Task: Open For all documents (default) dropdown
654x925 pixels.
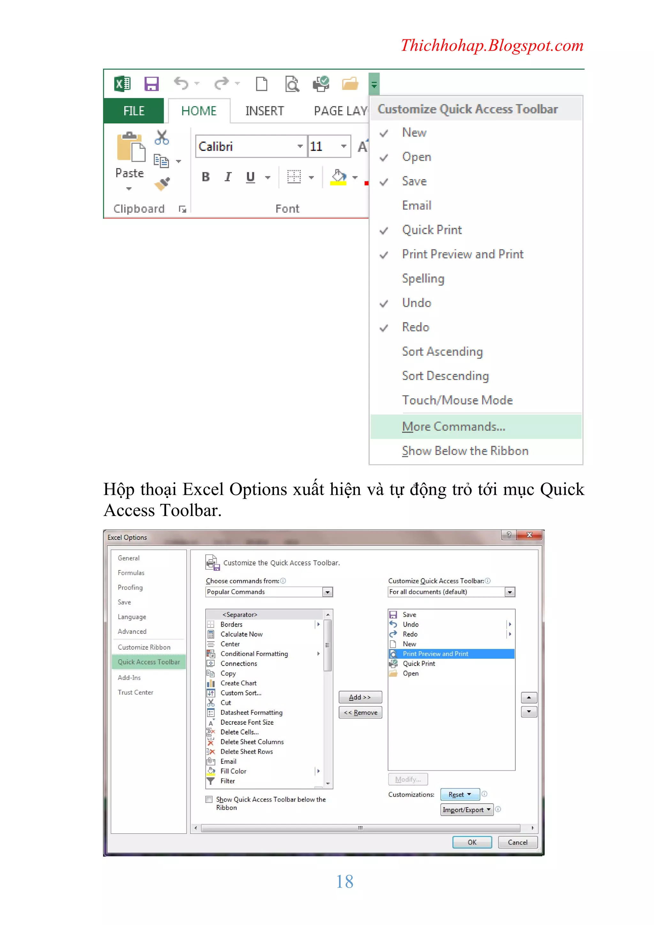Action: click(x=510, y=592)
